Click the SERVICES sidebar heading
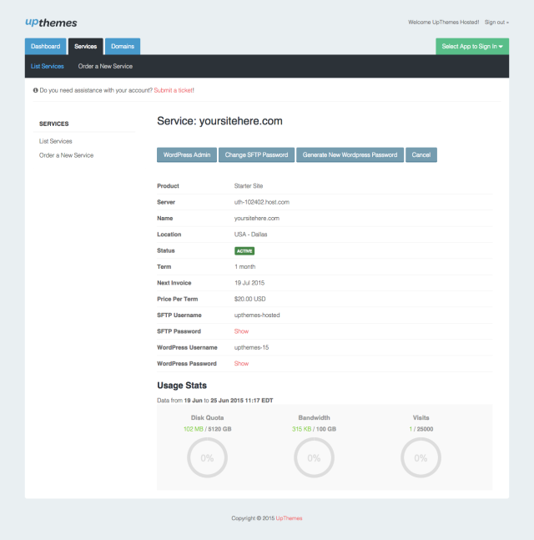Viewport: 534px width, 540px height. point(53,124)
